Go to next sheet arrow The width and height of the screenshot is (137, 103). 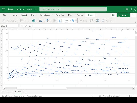point(7,92)
